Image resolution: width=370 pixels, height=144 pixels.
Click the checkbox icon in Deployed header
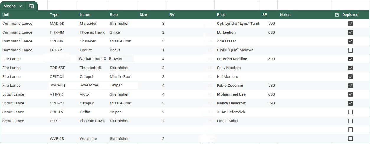click(x=337, y=15)
